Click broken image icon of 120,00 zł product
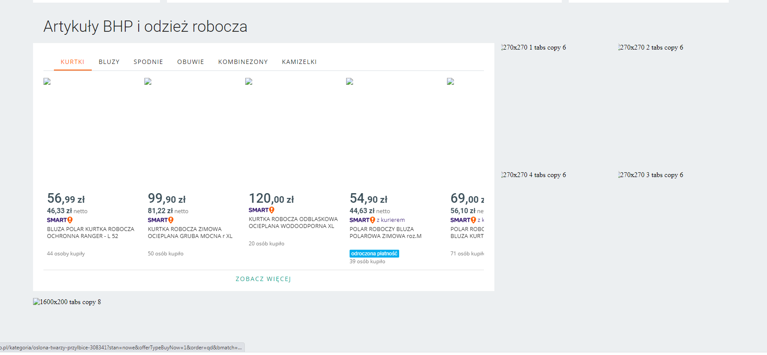The width and height of the screenshot is (767, 355). tap(249, 82)
